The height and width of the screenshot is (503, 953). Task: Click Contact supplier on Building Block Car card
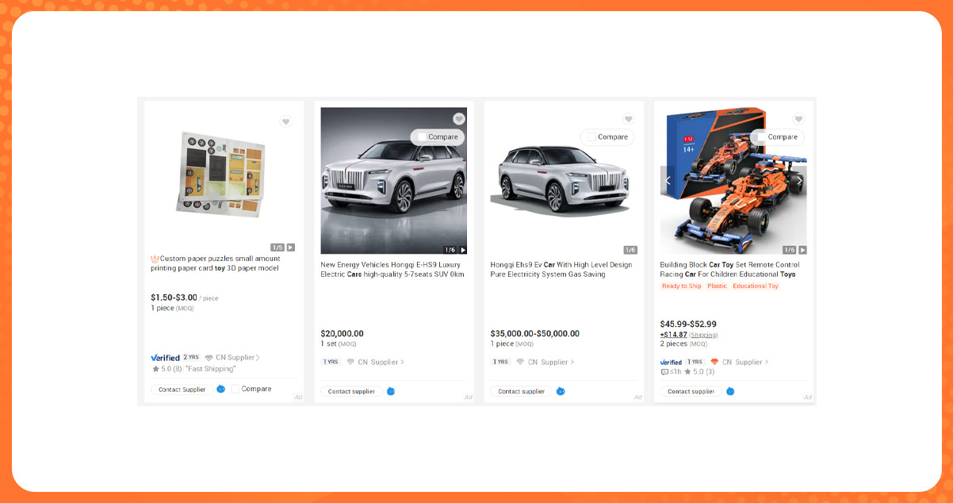coord(691,391)
